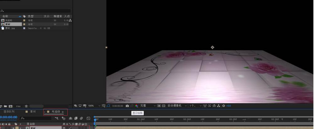Click the lock column icon in timeline header
Image resolution: width=314 pixels, height=129 pixels.
point(9,124)
